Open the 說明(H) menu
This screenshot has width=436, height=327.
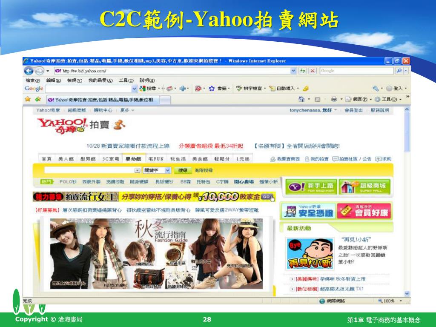[147, 80]
